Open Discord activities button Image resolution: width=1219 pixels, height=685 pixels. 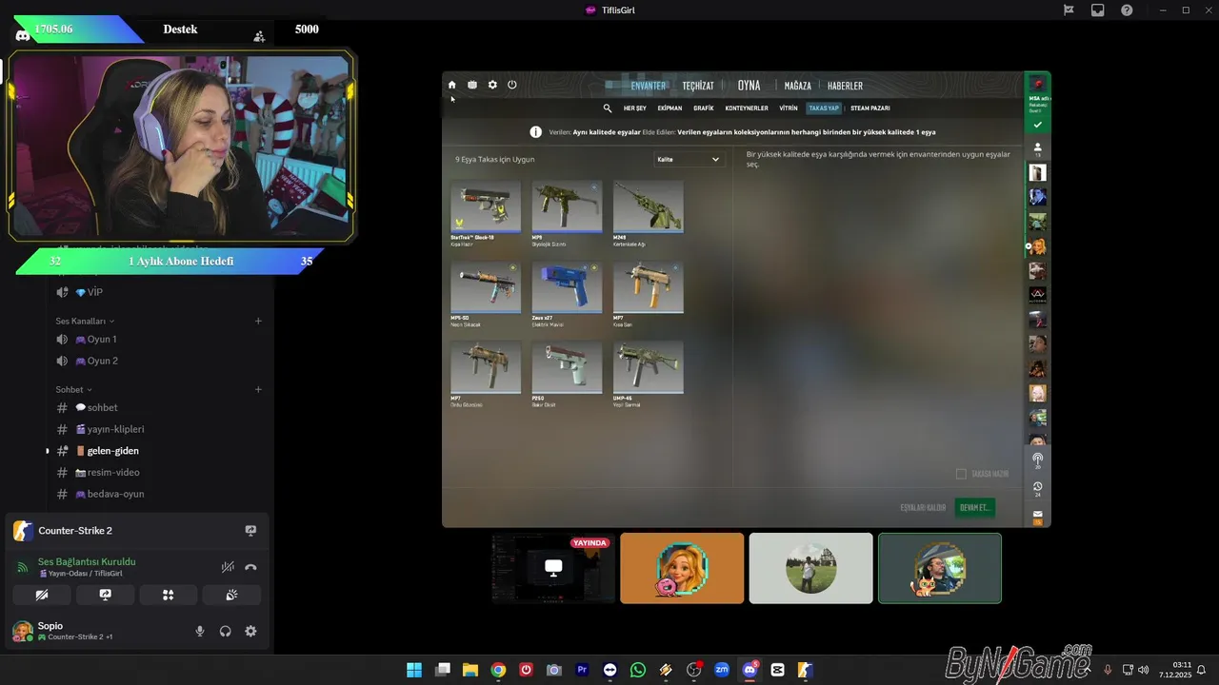(169, 595)
